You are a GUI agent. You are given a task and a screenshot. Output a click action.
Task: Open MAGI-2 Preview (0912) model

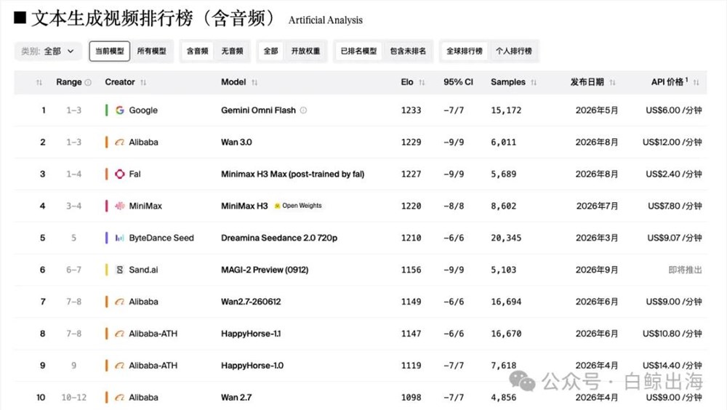point(265,270)
